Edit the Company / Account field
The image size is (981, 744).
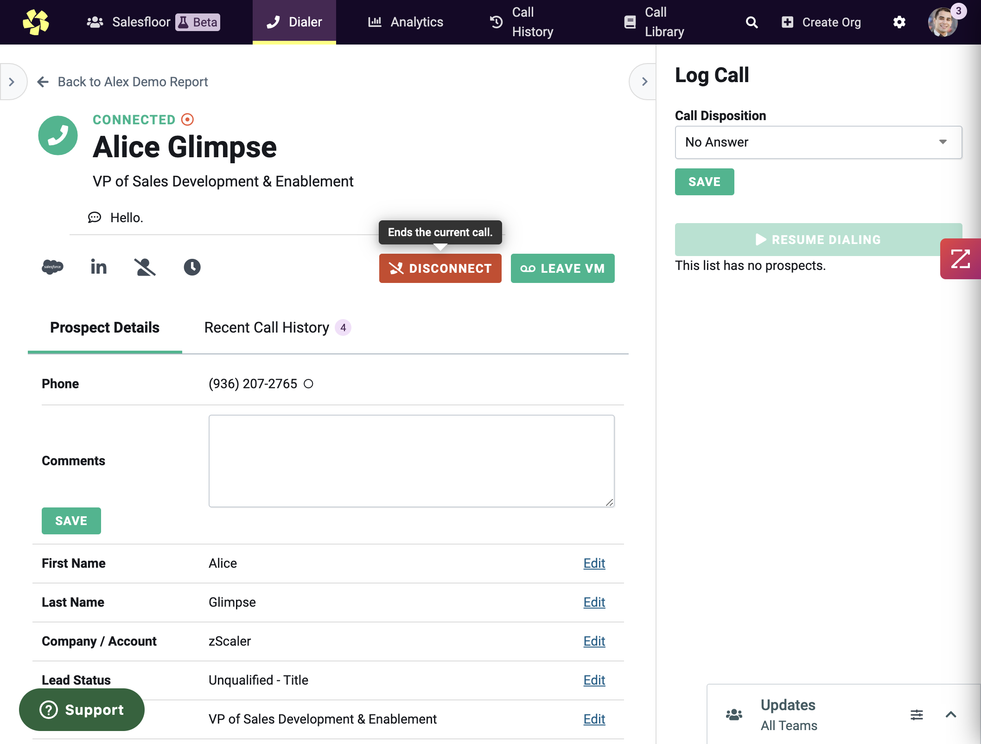coord(594,641)
